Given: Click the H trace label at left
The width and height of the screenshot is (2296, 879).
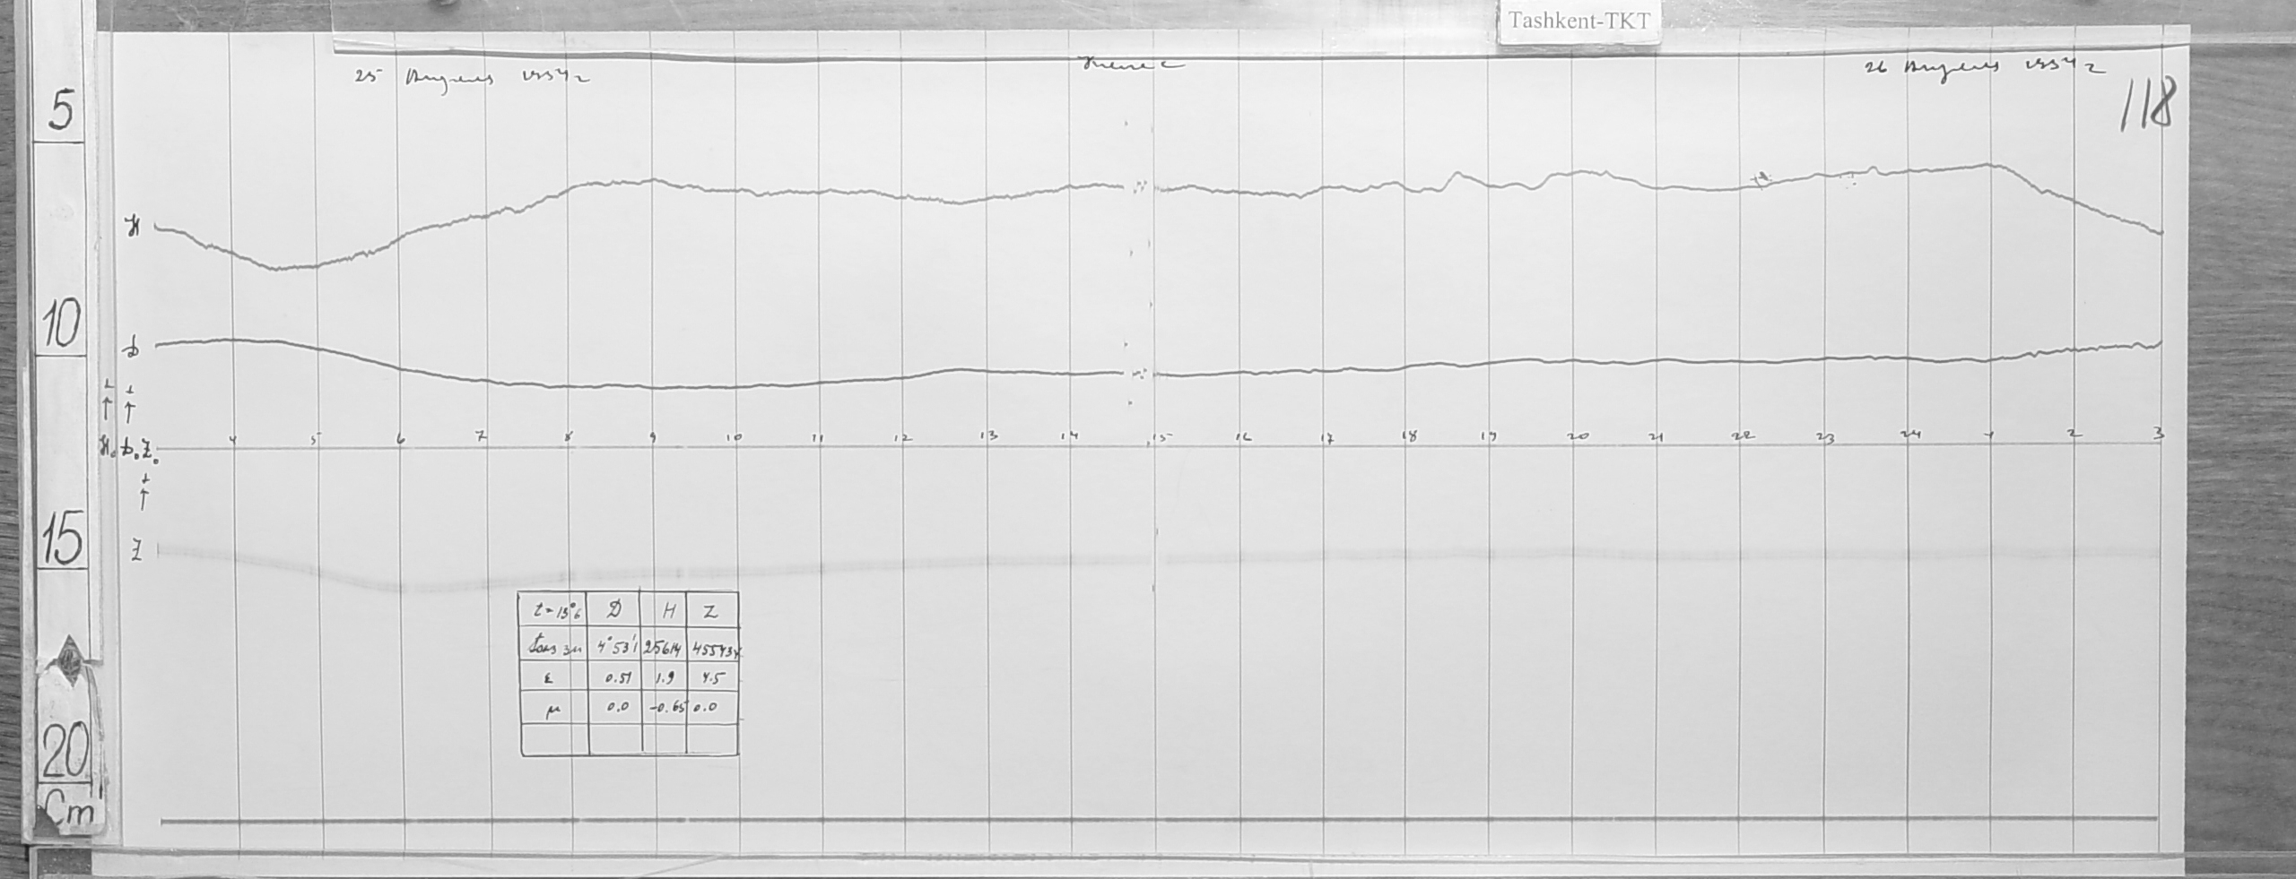Looking at the screenshot, I should [135, 228].
